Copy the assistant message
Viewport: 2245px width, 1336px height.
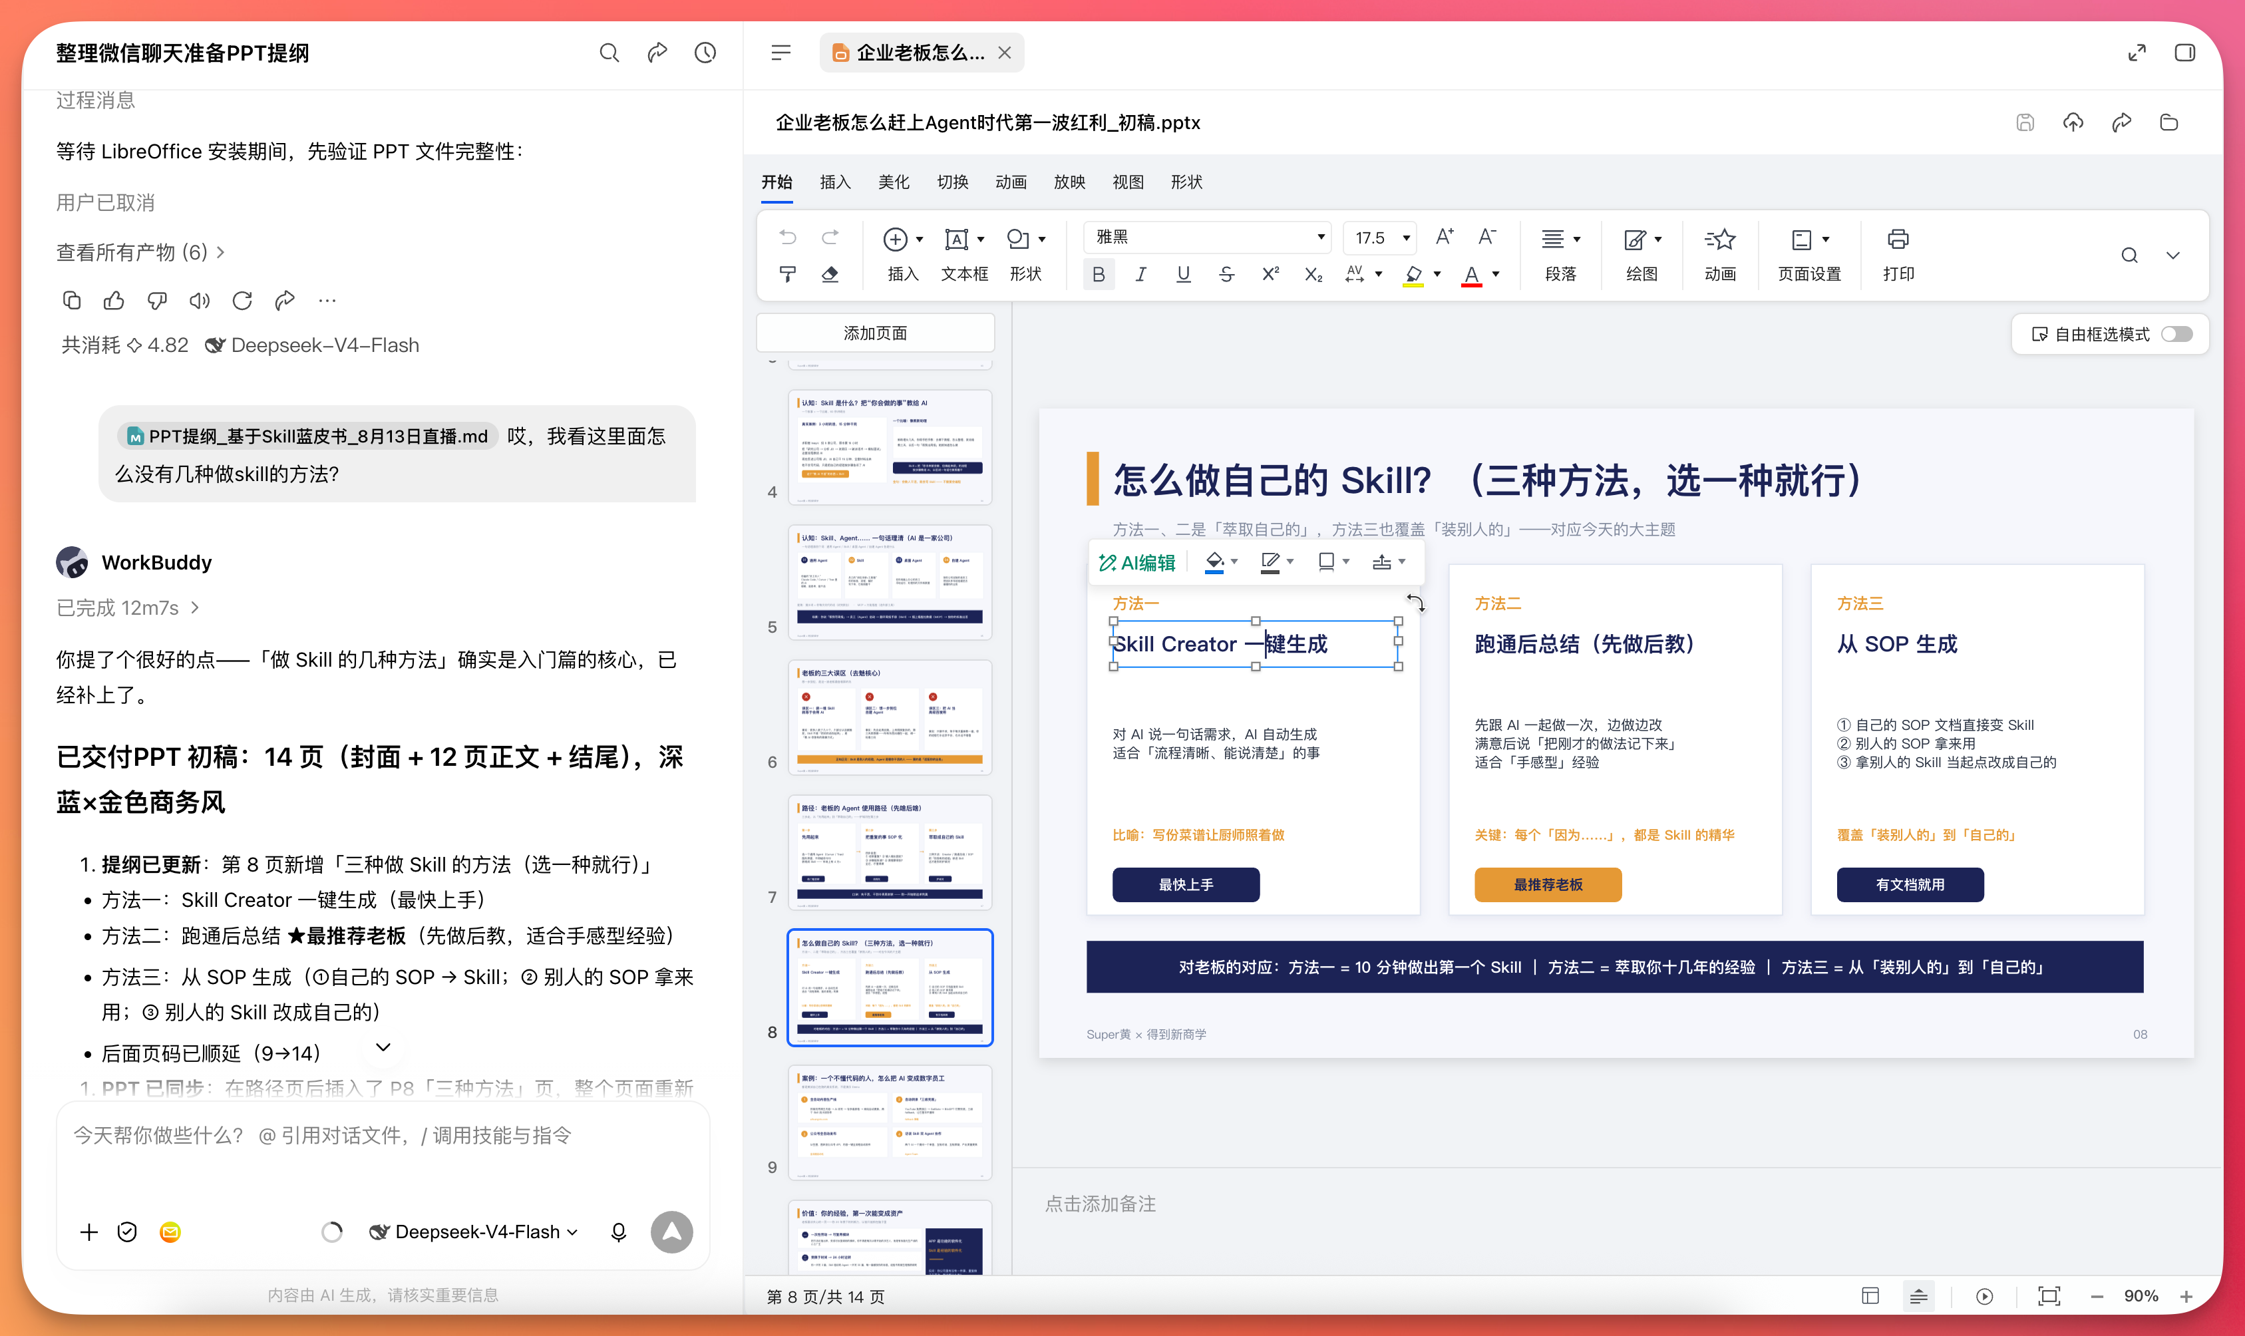click(x=72, y=301)
